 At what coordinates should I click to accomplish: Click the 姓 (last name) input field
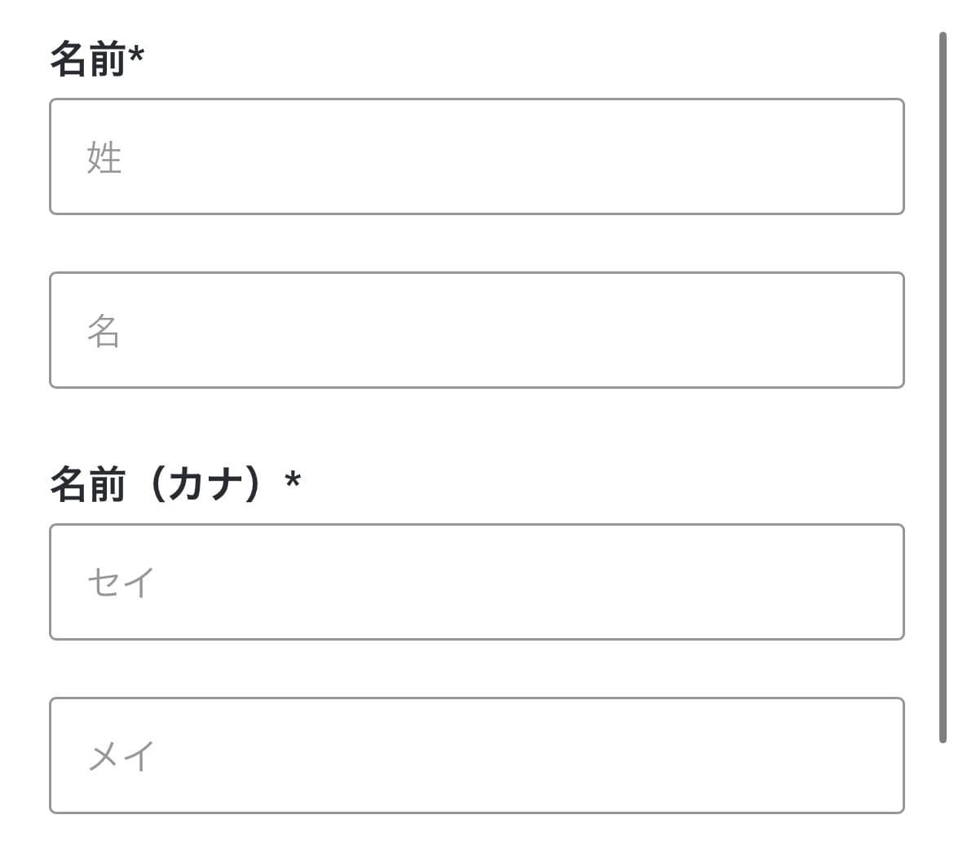coord(476,156)
